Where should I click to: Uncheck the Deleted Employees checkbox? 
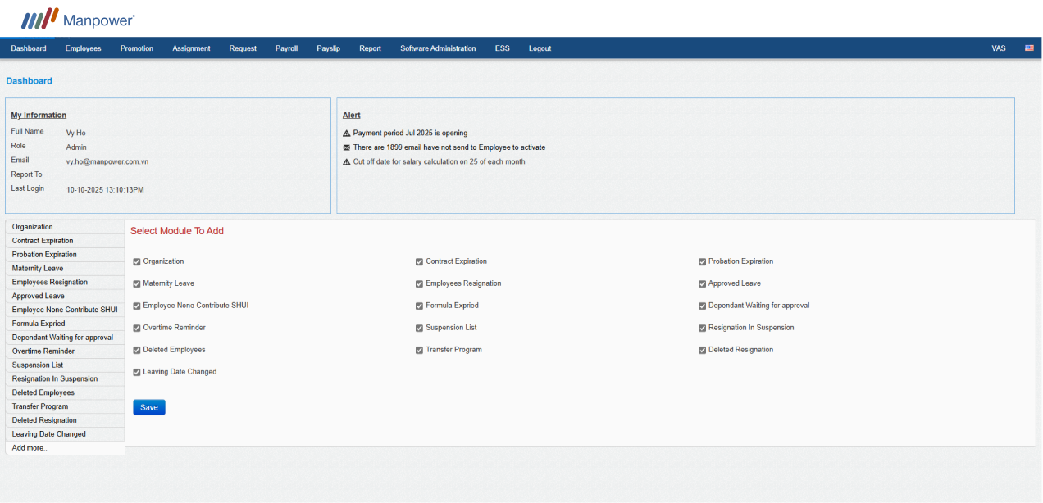(137, 351)
